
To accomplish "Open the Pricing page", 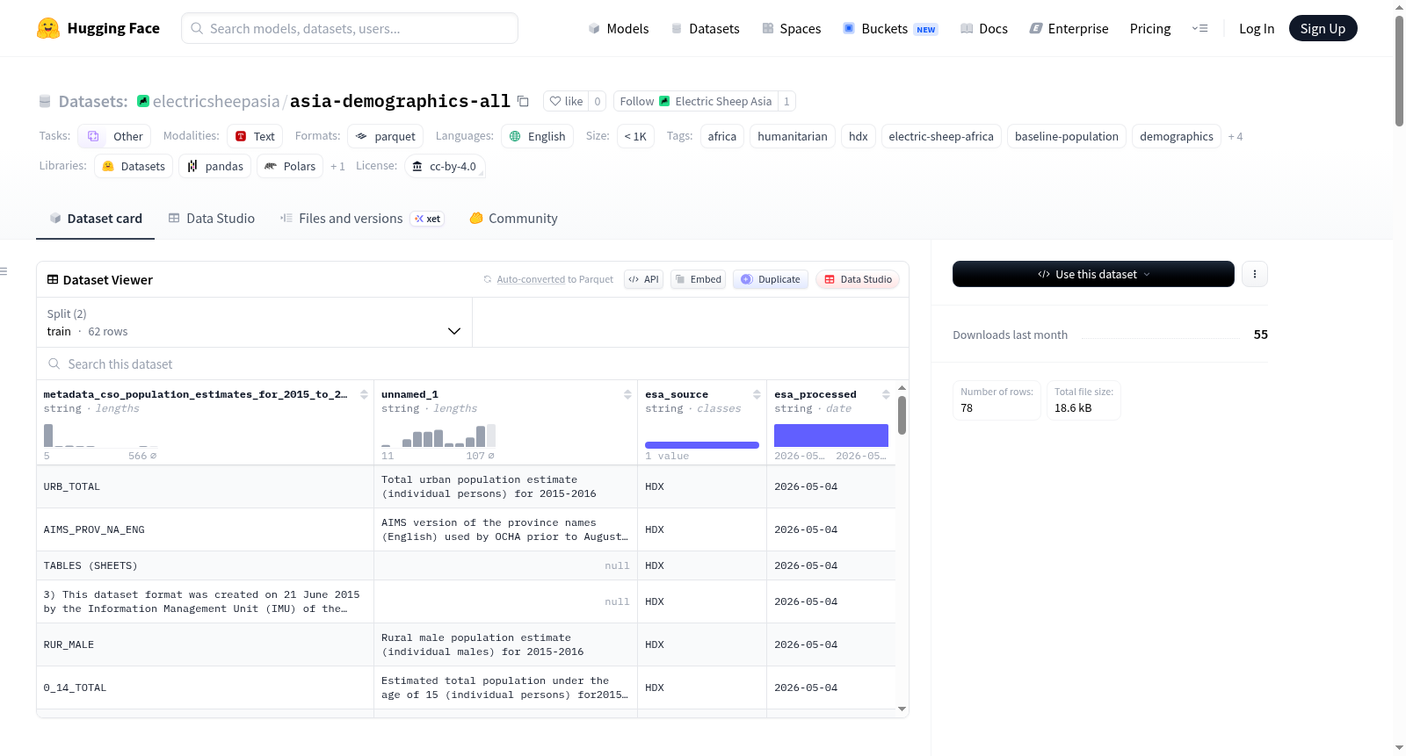I will point(1150,28).
